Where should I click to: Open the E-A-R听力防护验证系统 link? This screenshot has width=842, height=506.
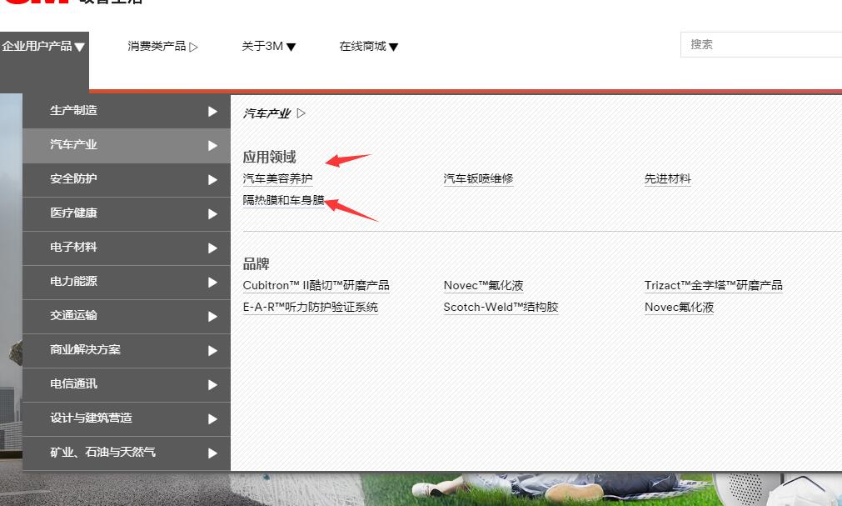click(x=311, y=307)
